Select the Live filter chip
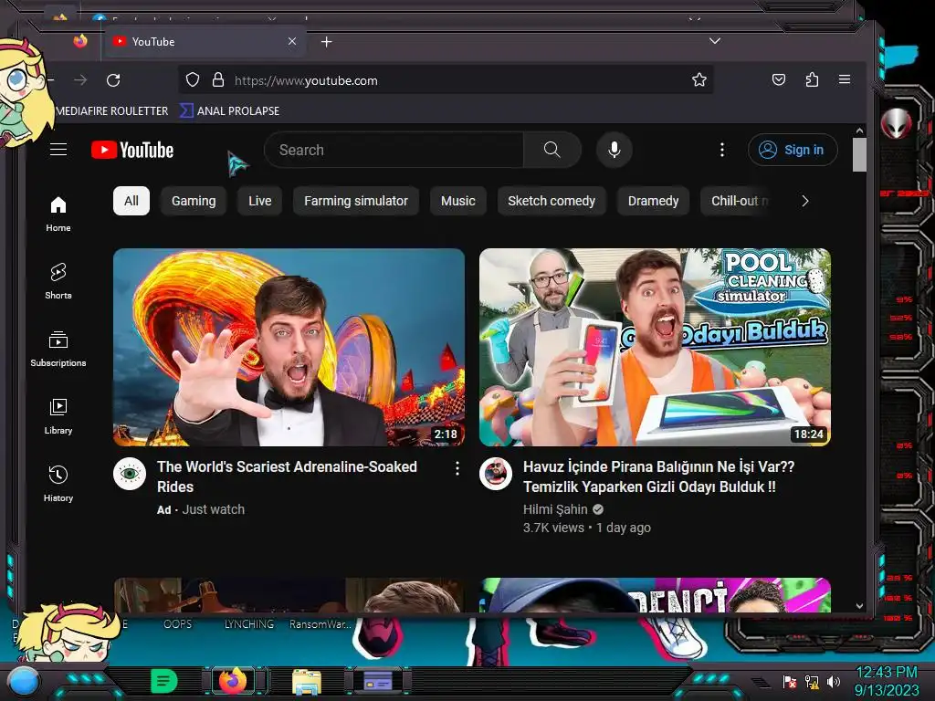935x701 pixels. (x=259, y=201)
